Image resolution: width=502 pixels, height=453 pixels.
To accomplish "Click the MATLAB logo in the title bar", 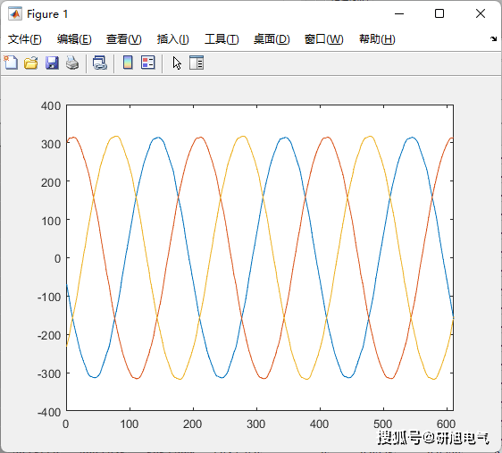I will [x=15, y=13].
